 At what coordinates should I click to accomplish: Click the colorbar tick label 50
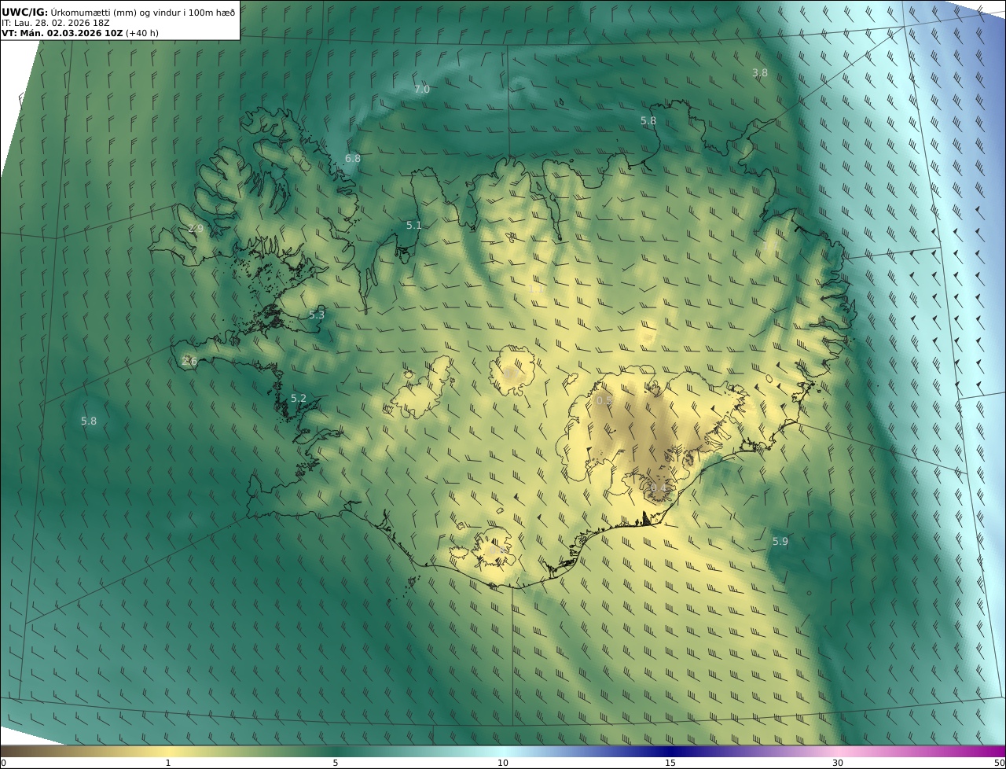click(x=999, y=763)
